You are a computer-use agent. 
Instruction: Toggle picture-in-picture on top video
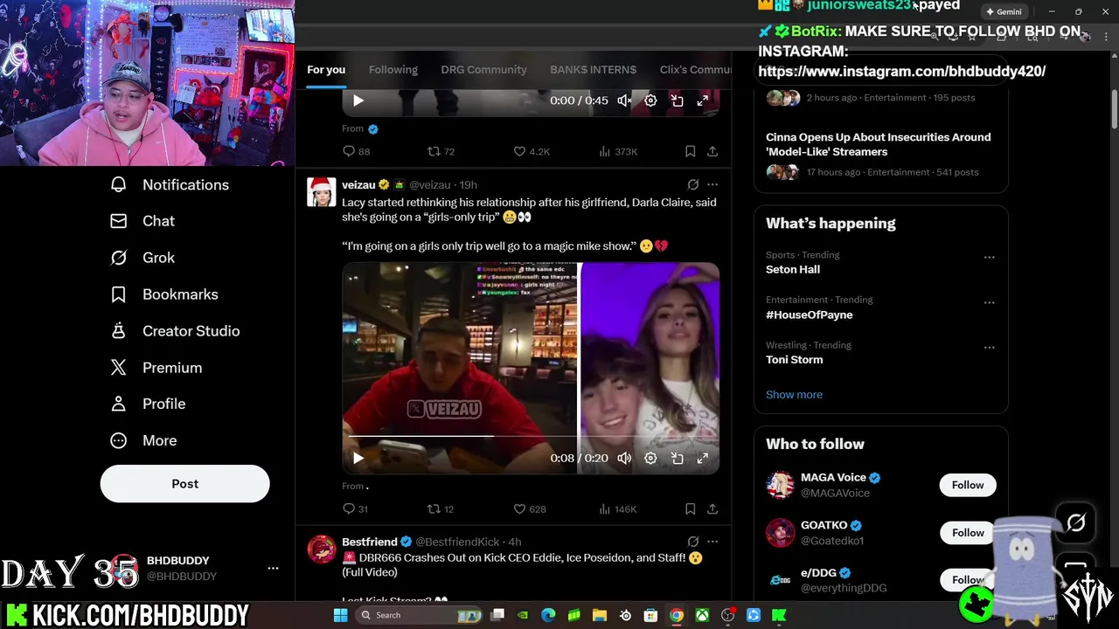(677, 100)
